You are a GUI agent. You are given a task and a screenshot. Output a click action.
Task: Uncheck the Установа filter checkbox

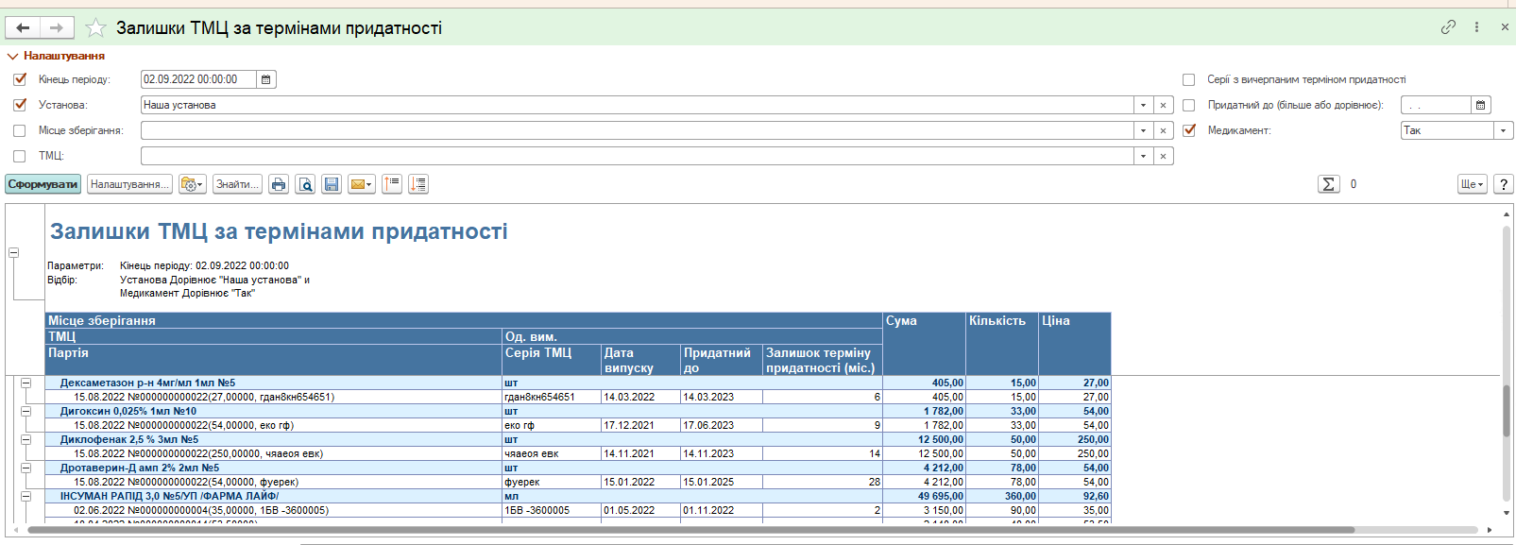[x=20, y=105]
